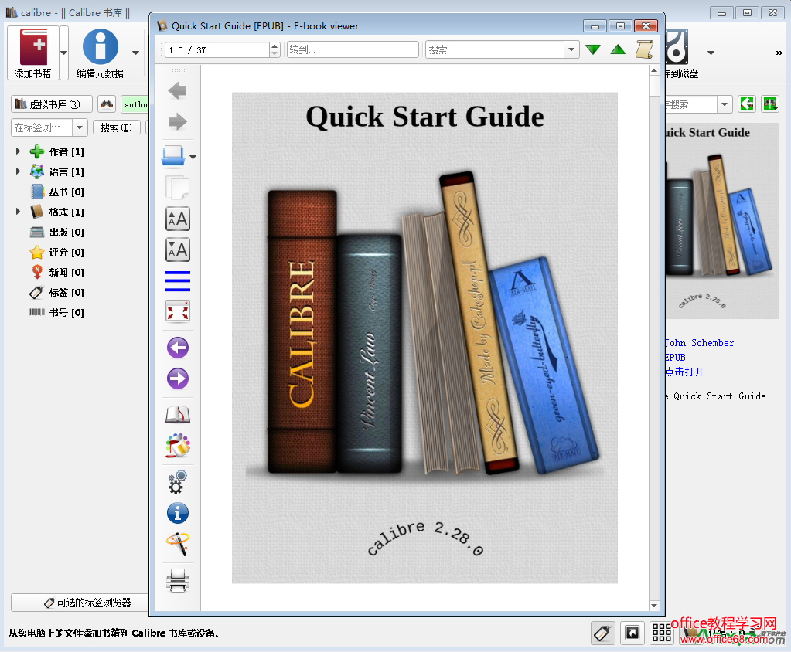Open the viewer preferences gear icon
The height and width of the screenshot is (652, 791).
click(x=178, y=482)
